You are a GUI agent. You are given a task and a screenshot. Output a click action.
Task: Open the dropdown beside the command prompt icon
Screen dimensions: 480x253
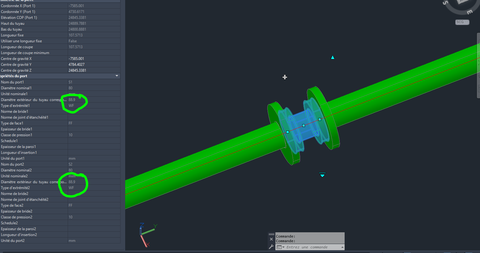(x=283, y=247)
